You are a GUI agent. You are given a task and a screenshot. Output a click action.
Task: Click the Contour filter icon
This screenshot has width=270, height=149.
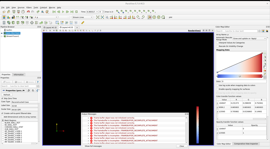point(9,23)
